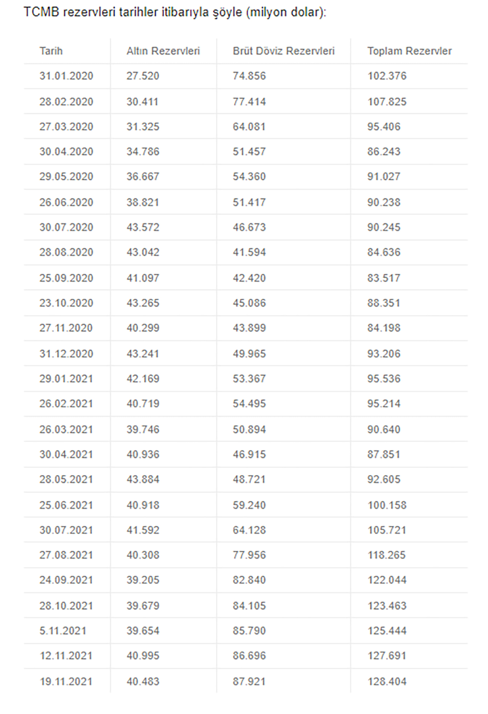
Task: Select the total reserves value 128.404
Action: click(x=387, y=682)
